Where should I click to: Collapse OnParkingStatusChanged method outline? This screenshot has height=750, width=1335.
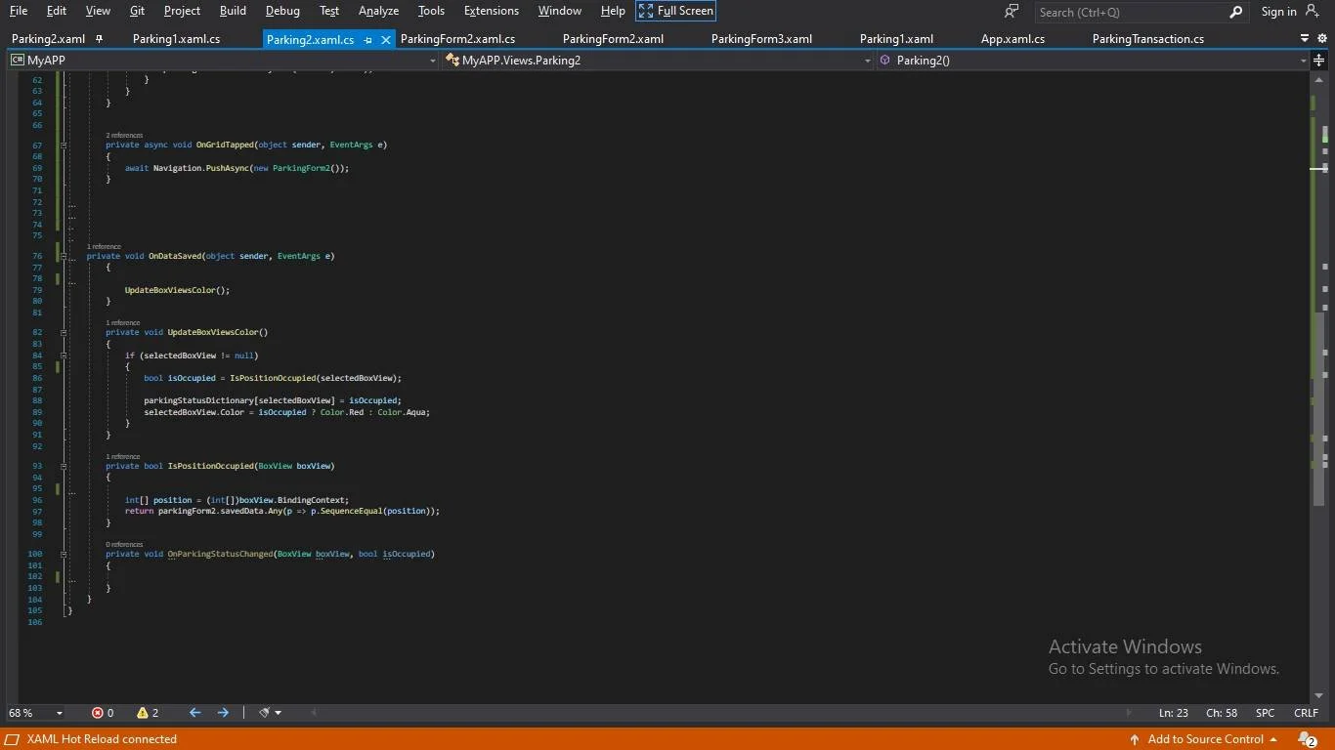click(64, 555)
